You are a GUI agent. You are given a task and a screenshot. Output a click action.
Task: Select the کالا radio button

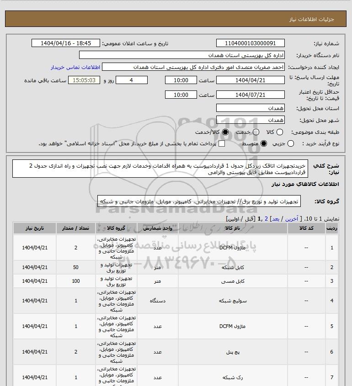(280, 132)
